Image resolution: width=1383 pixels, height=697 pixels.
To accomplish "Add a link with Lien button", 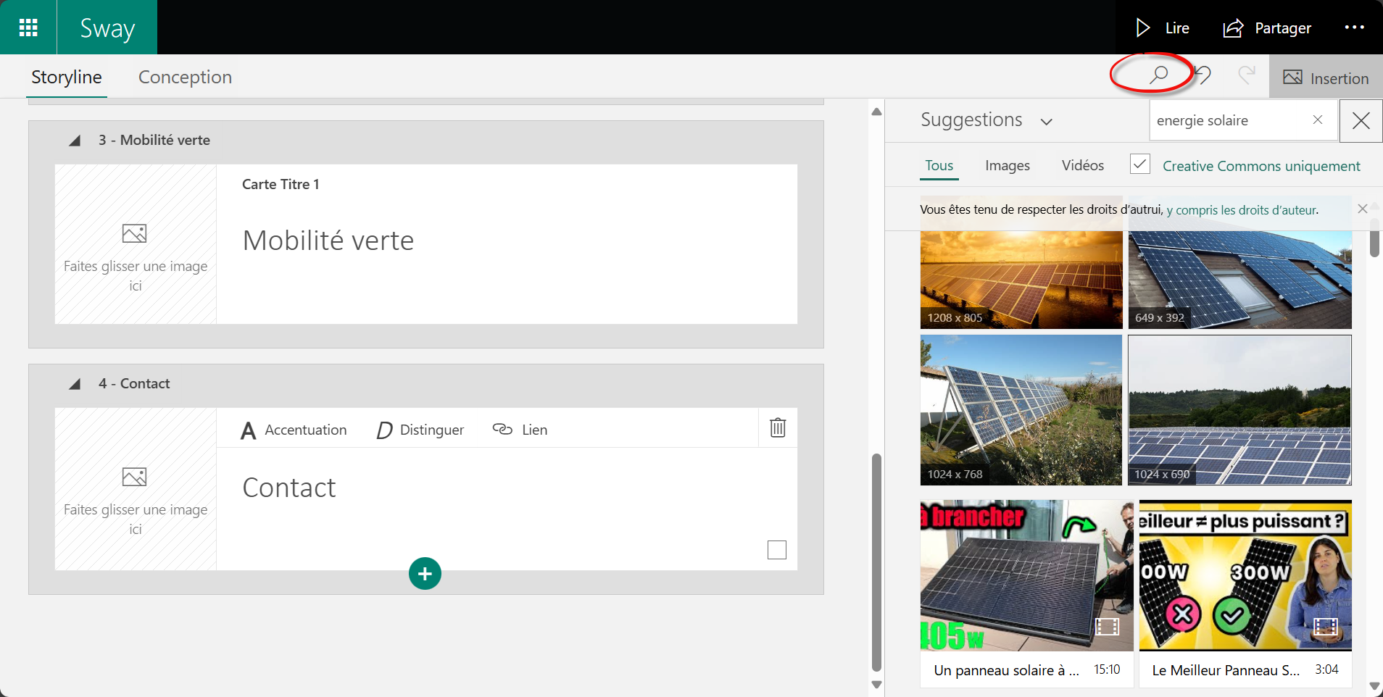I will click(x=520, y=430).
